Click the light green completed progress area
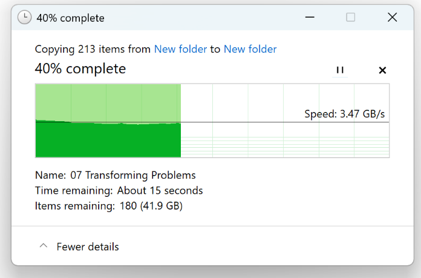This screenshot has width=421, height=278. [109, 102]
